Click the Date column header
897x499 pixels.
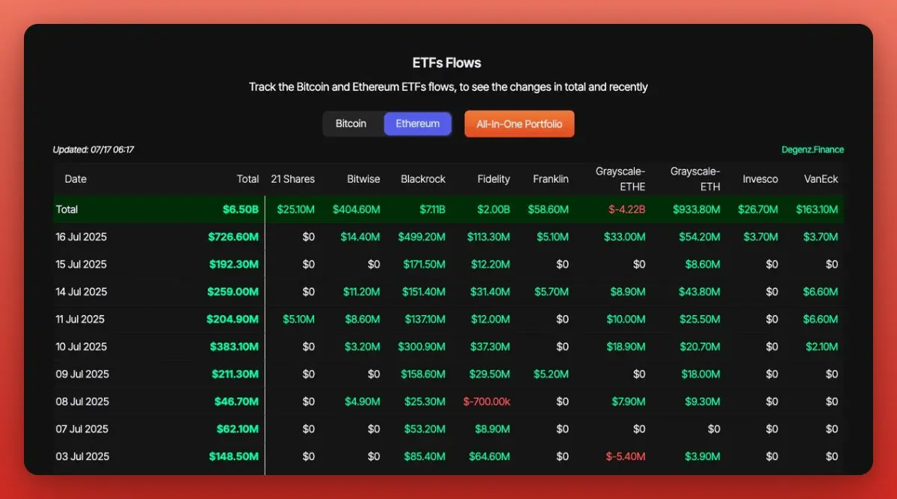pyautogui.click(x=75, y=179)
